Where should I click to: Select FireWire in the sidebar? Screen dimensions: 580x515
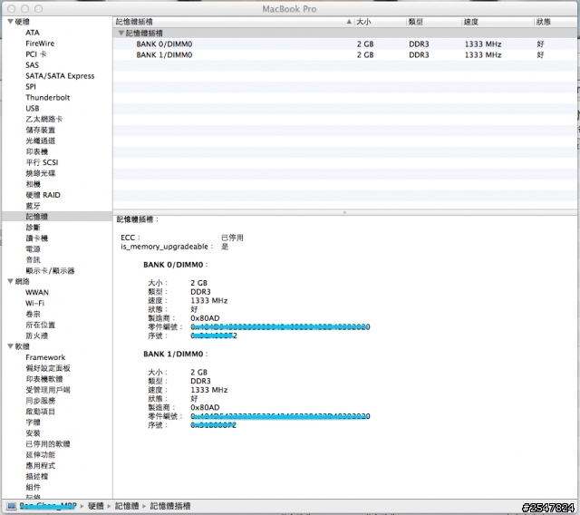[40, 44]
